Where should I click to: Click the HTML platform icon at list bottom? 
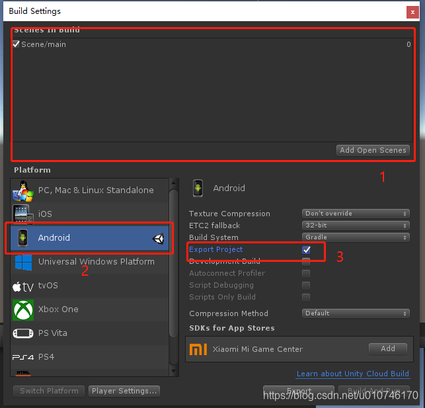pos(23,374)
